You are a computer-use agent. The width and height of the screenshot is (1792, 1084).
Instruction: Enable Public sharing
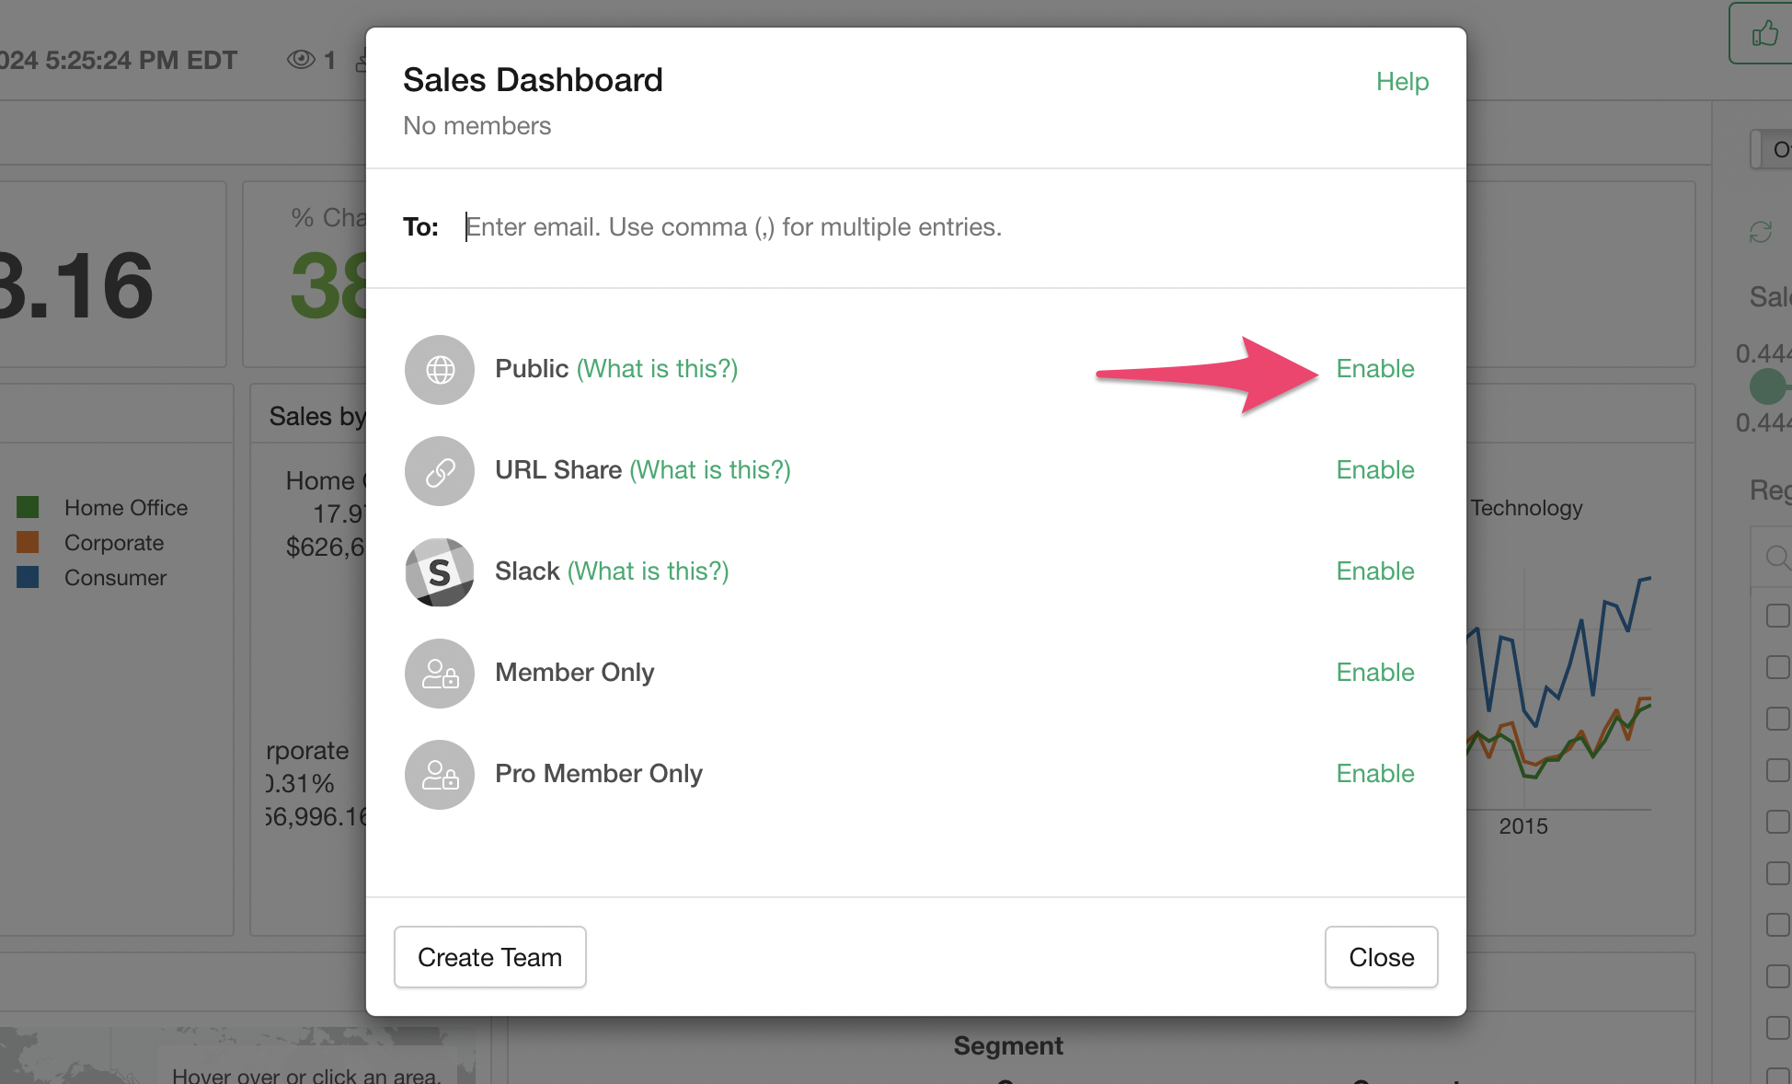(1375, 369)
